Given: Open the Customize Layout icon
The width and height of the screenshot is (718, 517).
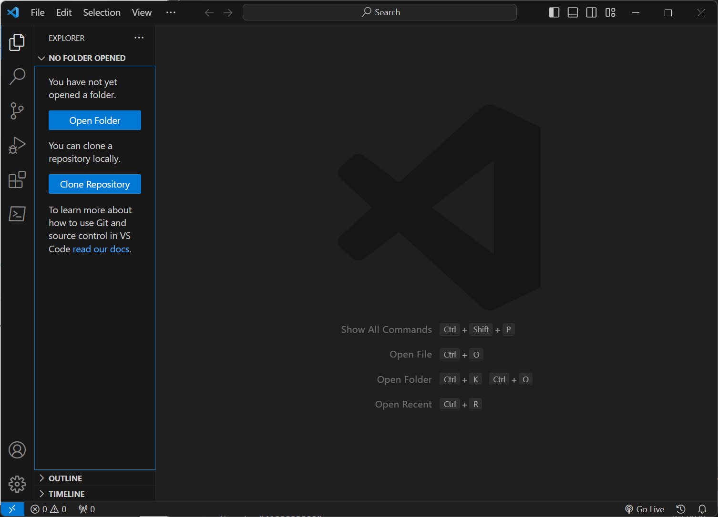Looking at the screenshot, I should 610,12.
